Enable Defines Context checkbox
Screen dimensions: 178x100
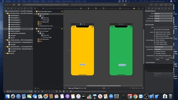[x=155, y=52]
